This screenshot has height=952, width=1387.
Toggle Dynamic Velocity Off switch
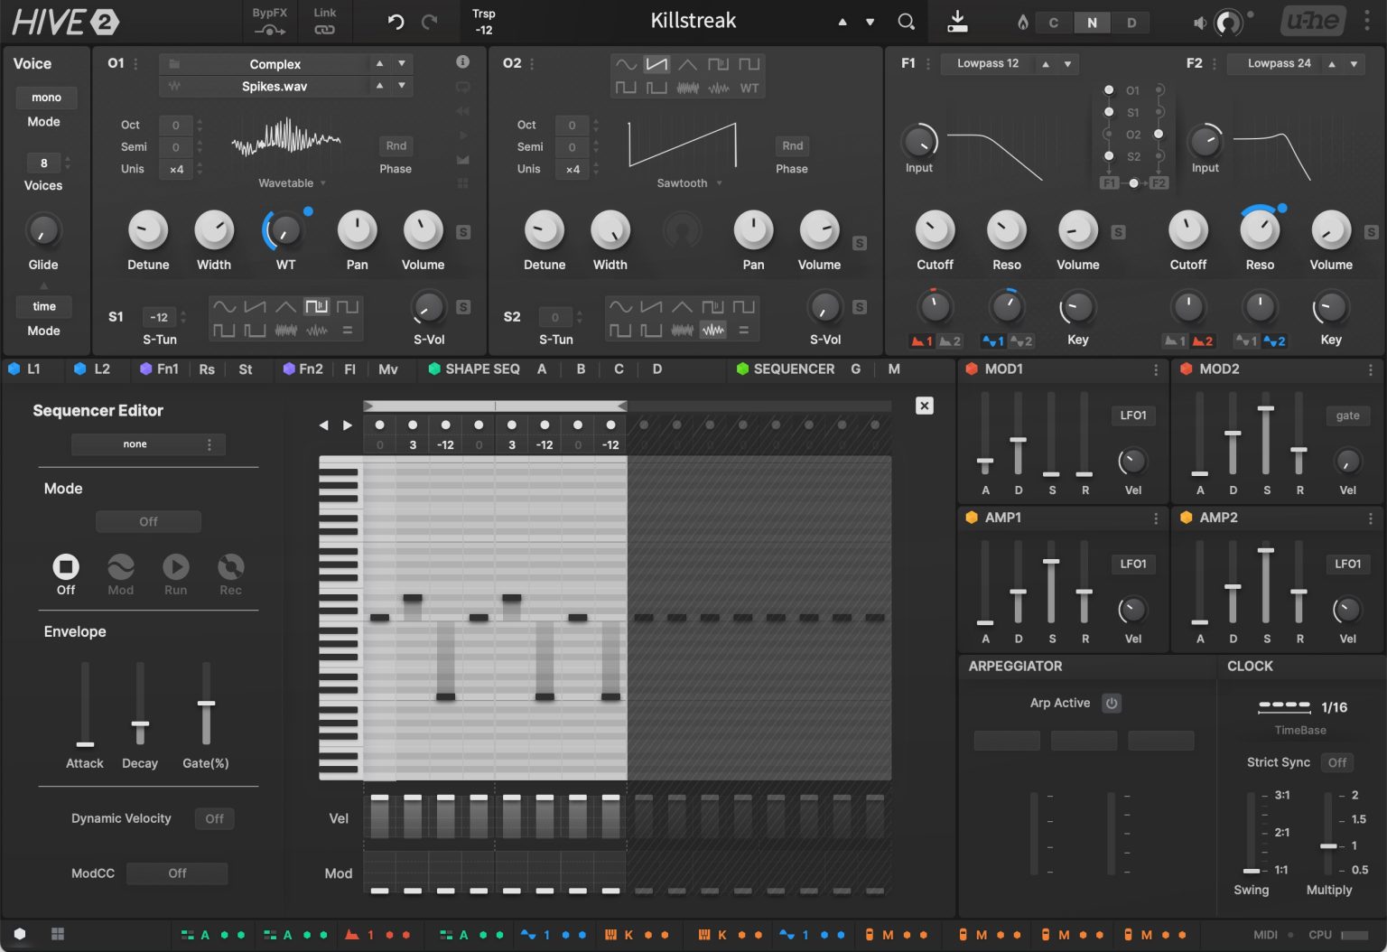click(x=214, y=818)
